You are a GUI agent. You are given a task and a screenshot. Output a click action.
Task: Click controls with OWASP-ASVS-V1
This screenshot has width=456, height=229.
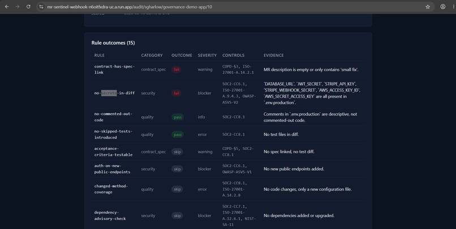pyautogui.click(x=236, y=169)
